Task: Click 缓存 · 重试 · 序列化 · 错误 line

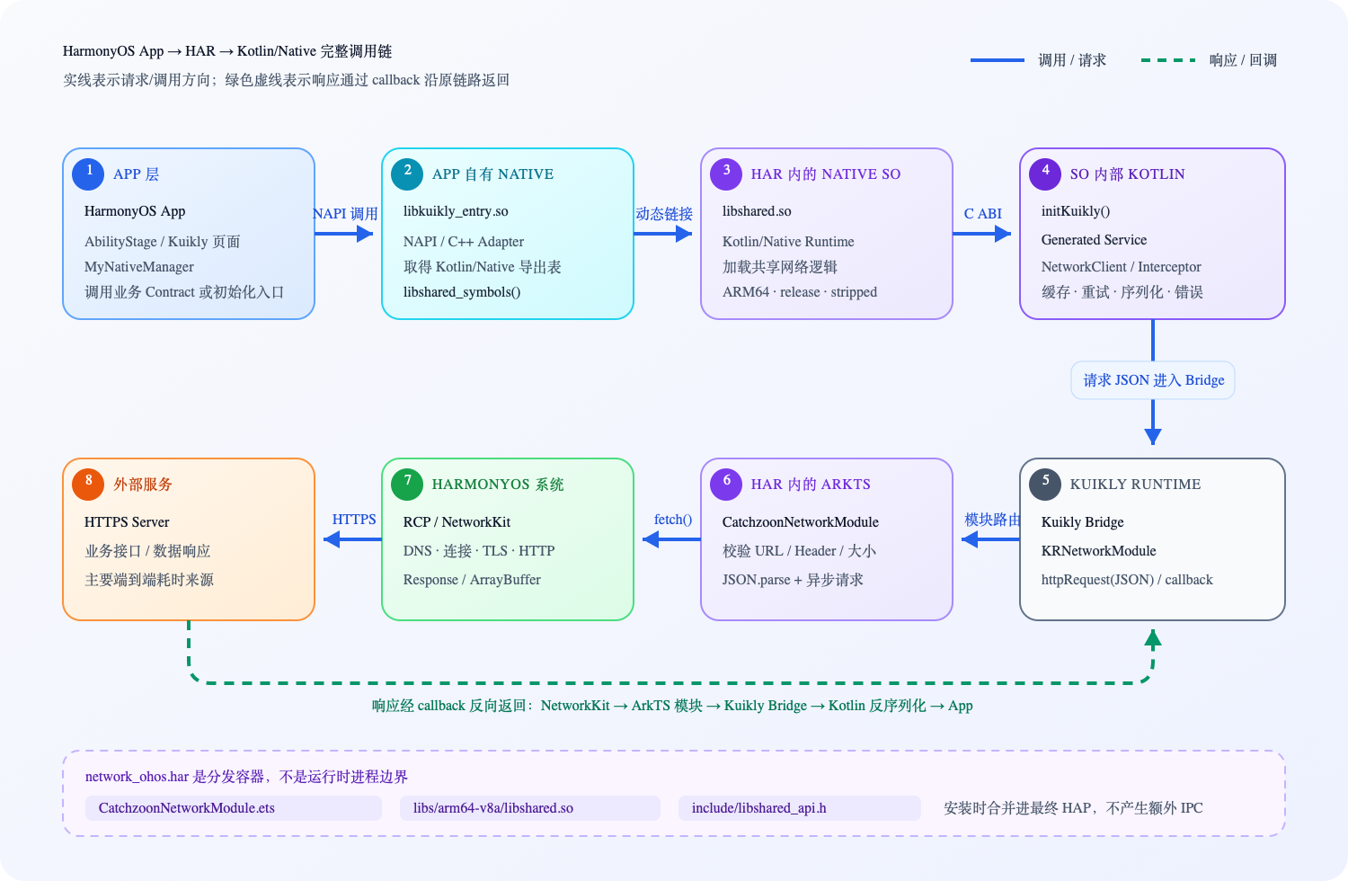Action: [x=1122, y=292]
